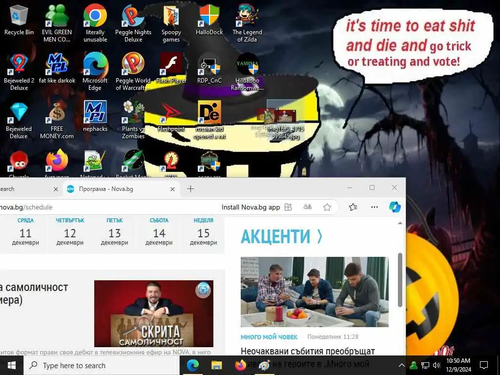Launch Microsoft Edge desktop shortcut
Image resolution: width=500 pixels, height=375 pixels.
(x=95, y=72)
